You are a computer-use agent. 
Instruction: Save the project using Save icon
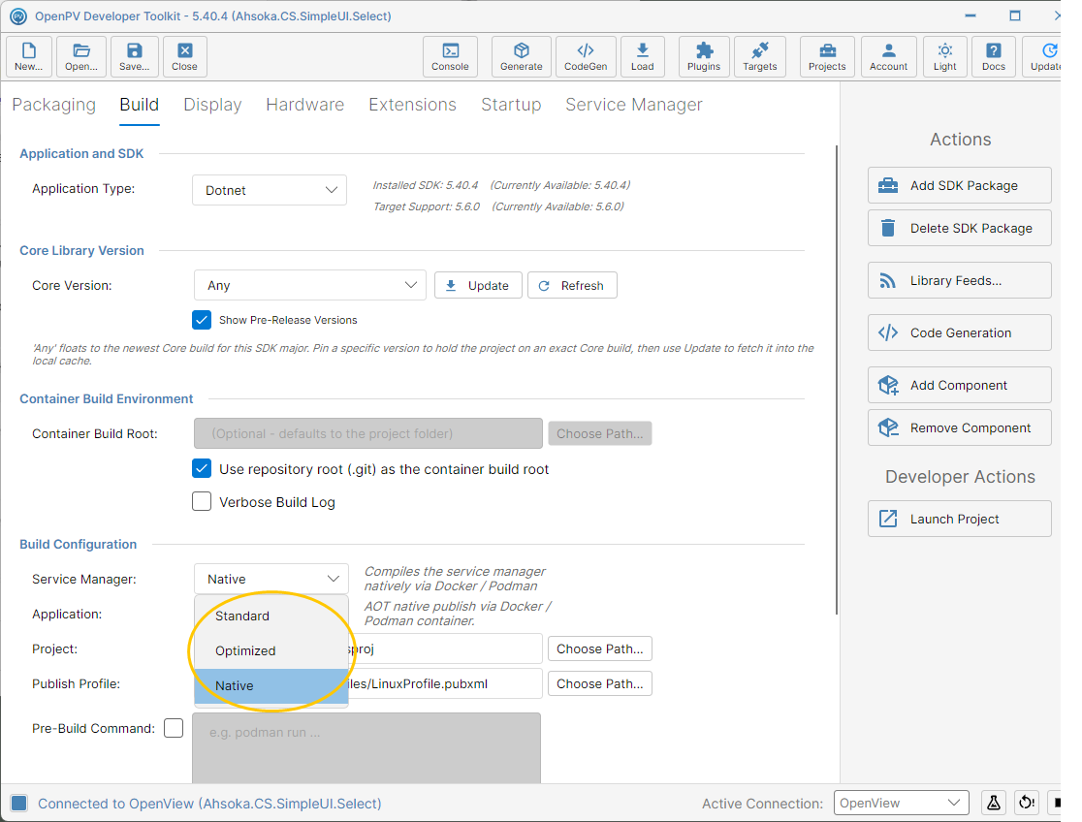[x=135, y=56]
